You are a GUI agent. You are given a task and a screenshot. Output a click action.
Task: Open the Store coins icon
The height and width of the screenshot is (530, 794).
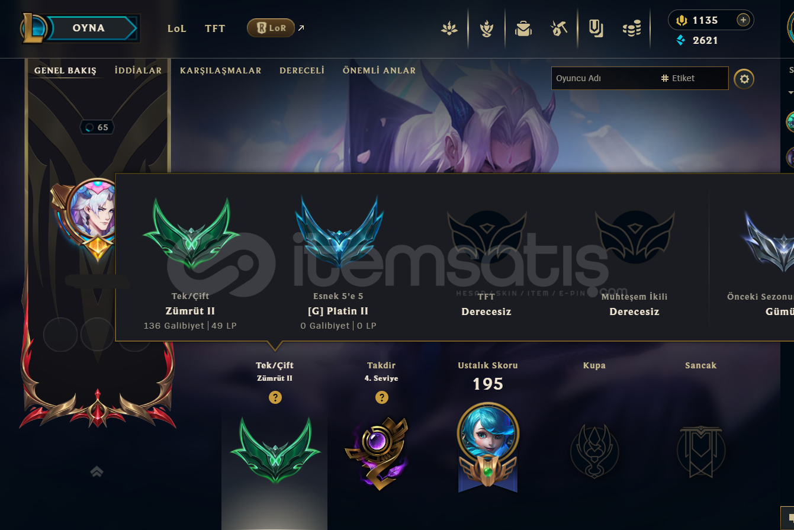(632, 28)
